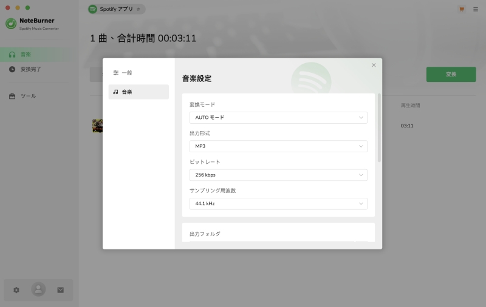
Task: Expand the 出力形式 dropdown showing MP3
Action: point(278,146)
